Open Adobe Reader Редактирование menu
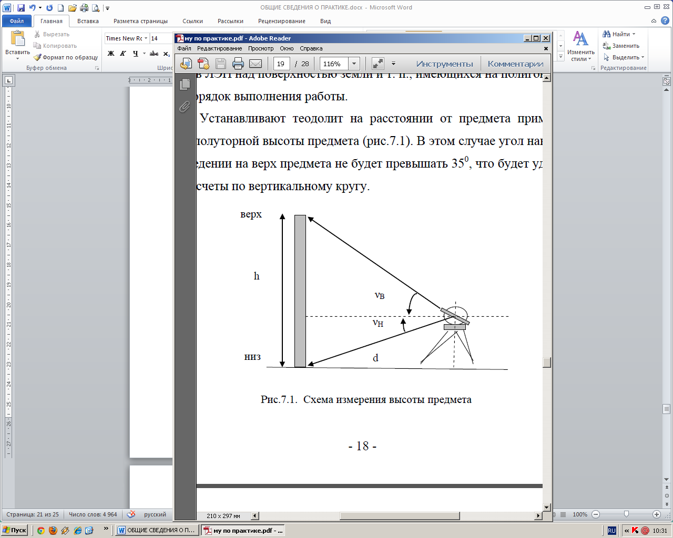Image resolution: width=673 pixels, height=538 pixels. tap(219, 48)
